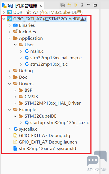Expand startup_stm32mp135c_ca7.c outline arrow

click(21, 123)
